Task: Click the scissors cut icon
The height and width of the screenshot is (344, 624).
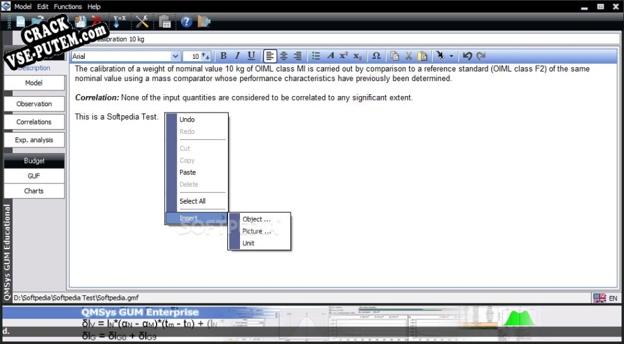Action: click(x=409, y=56)
